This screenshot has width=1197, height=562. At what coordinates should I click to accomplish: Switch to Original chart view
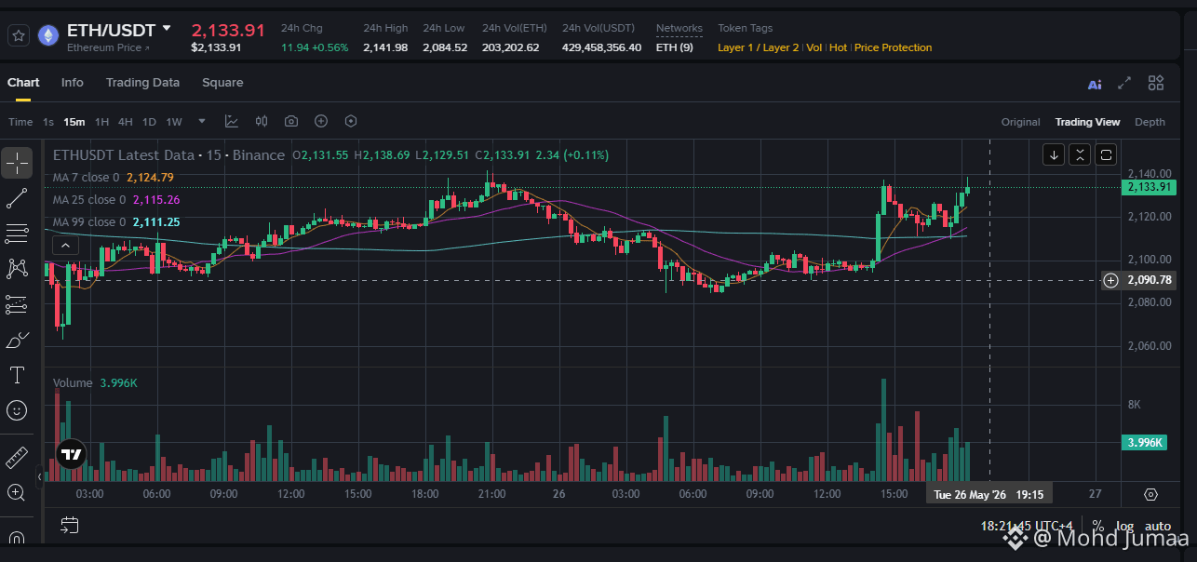[1020, 122]
